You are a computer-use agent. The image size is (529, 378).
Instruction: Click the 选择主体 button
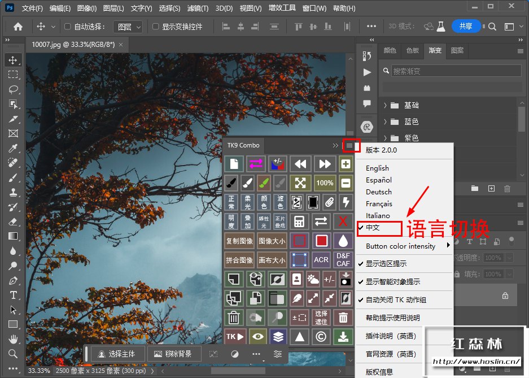coord(116,354)
